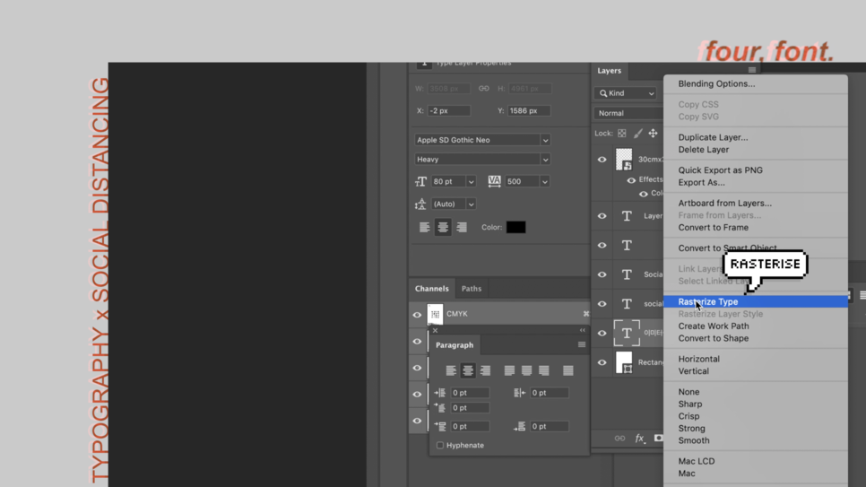
Task: Click the lock transparent pixels icon
Action: pos(622,134)
